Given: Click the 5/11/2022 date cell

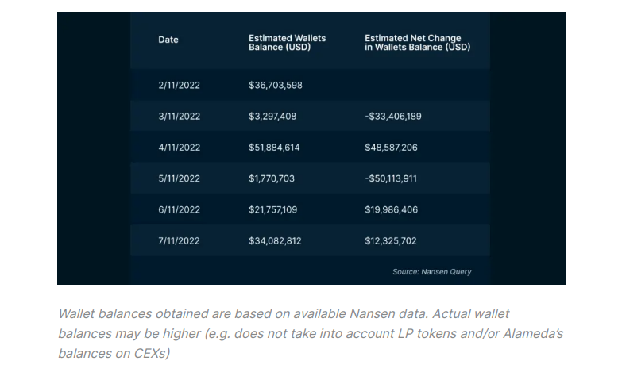Looking at the screenshot, I should 179,178.
